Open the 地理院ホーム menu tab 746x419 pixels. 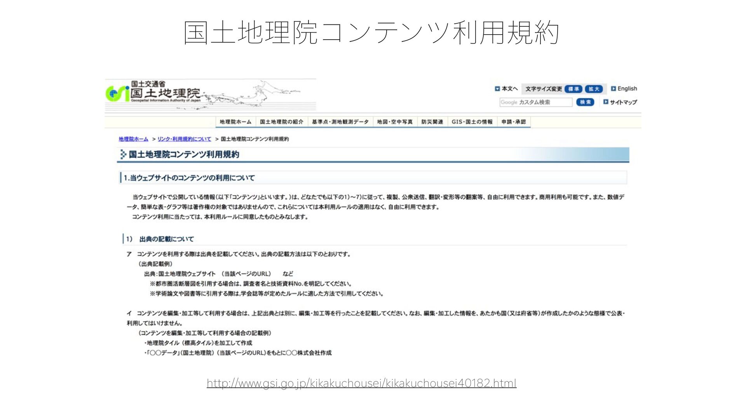[x=235, y=122]
